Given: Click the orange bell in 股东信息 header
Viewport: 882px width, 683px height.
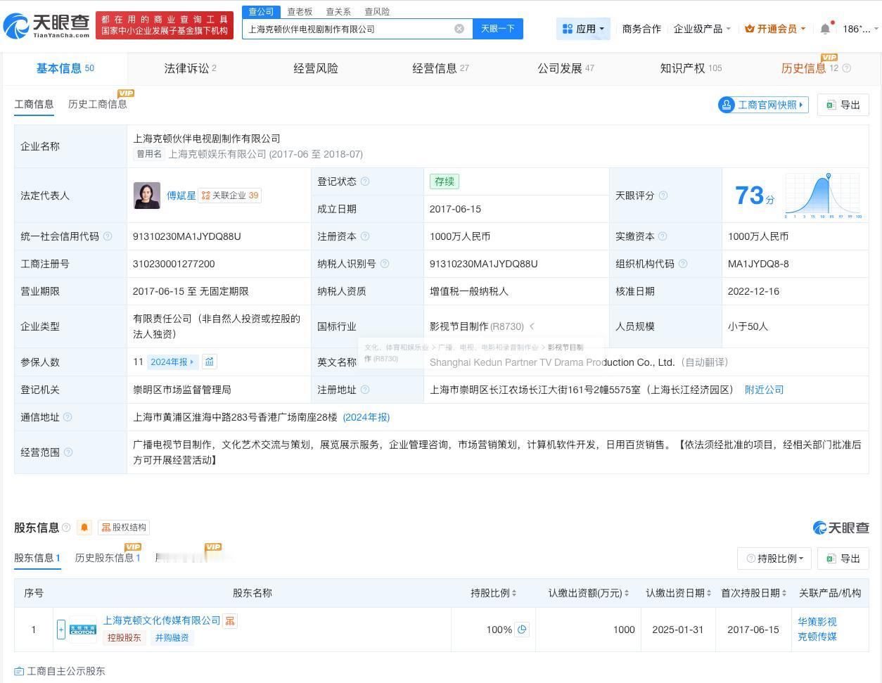Looking at the screenshot, I should (84, 528).
